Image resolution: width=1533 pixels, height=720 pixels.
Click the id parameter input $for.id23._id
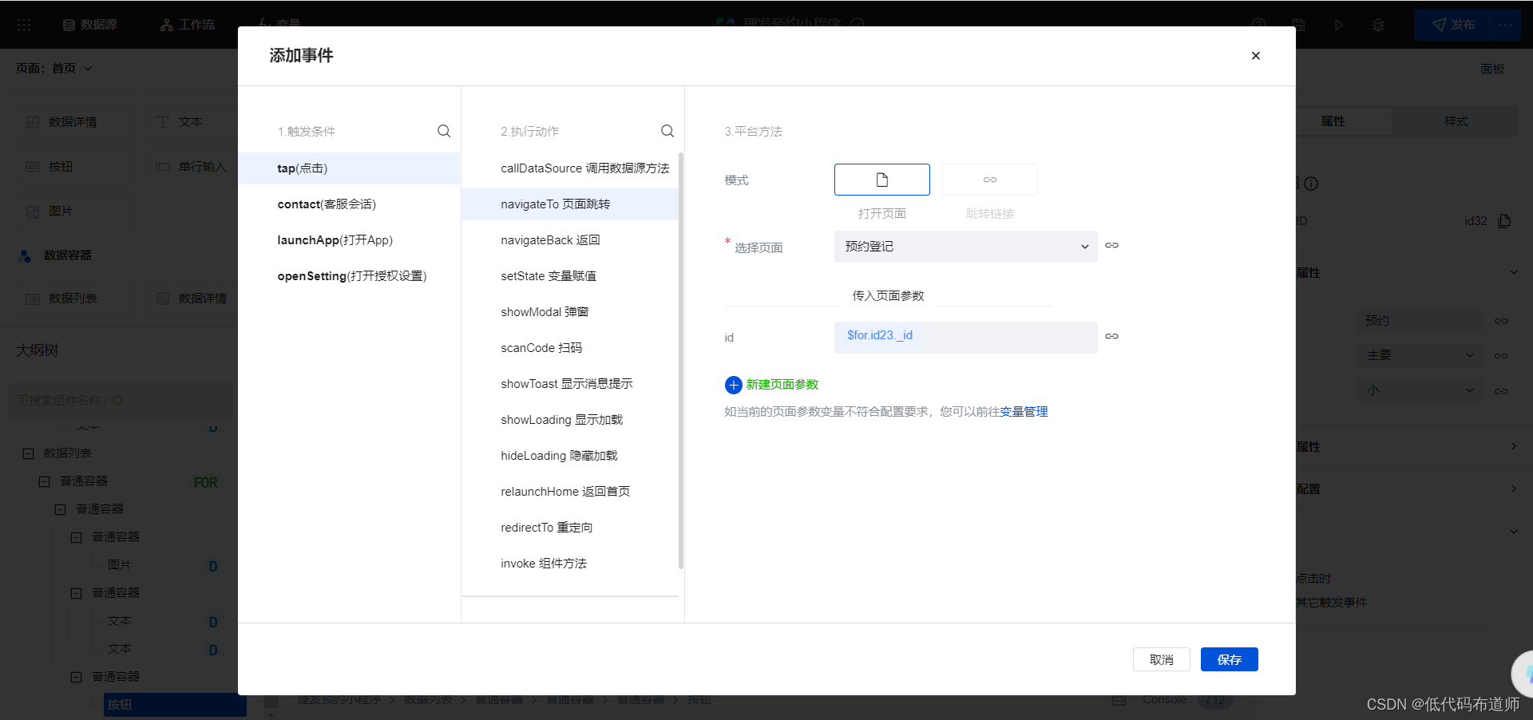coord(965,337)
